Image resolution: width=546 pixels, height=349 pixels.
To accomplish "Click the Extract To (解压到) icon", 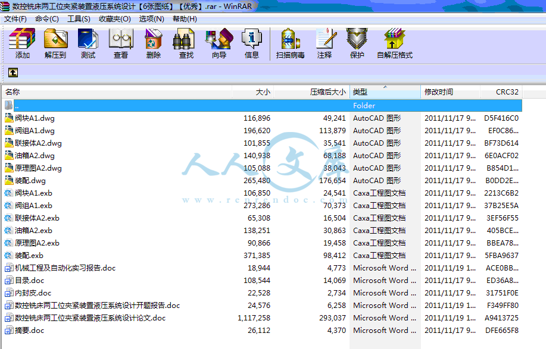I will tap(56, 38).
